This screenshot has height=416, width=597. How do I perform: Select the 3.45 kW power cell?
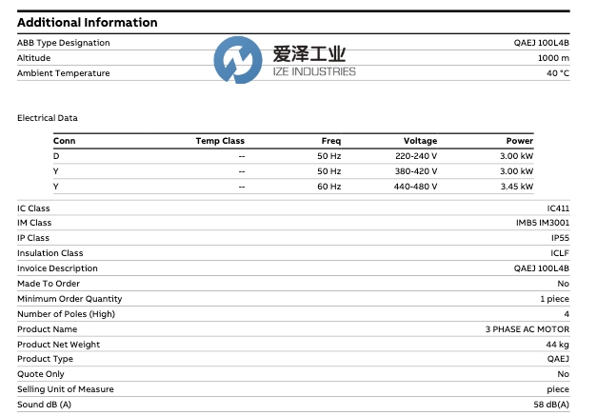516,187
